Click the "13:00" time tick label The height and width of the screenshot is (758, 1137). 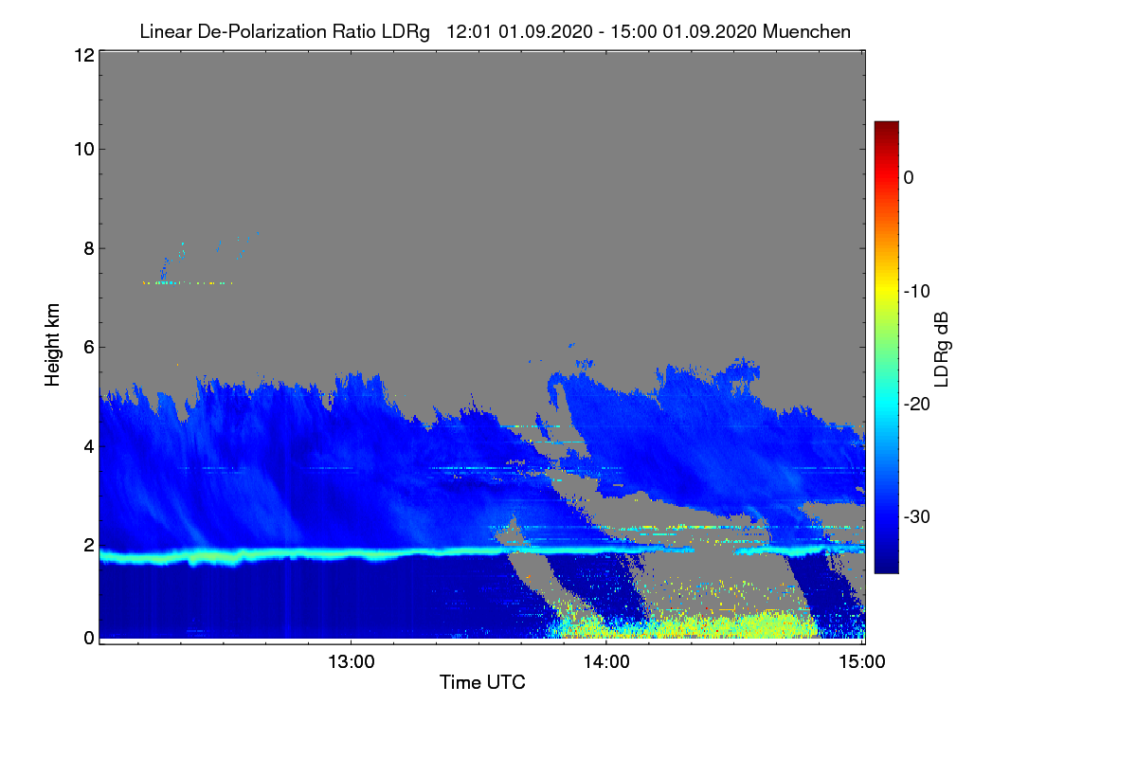point(351,661)
